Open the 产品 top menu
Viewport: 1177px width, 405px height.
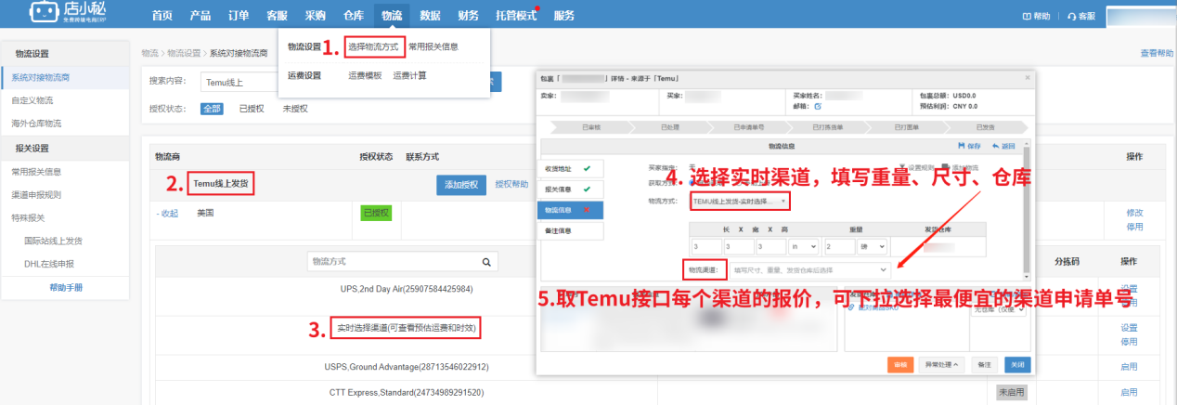(x=200, y=16)
